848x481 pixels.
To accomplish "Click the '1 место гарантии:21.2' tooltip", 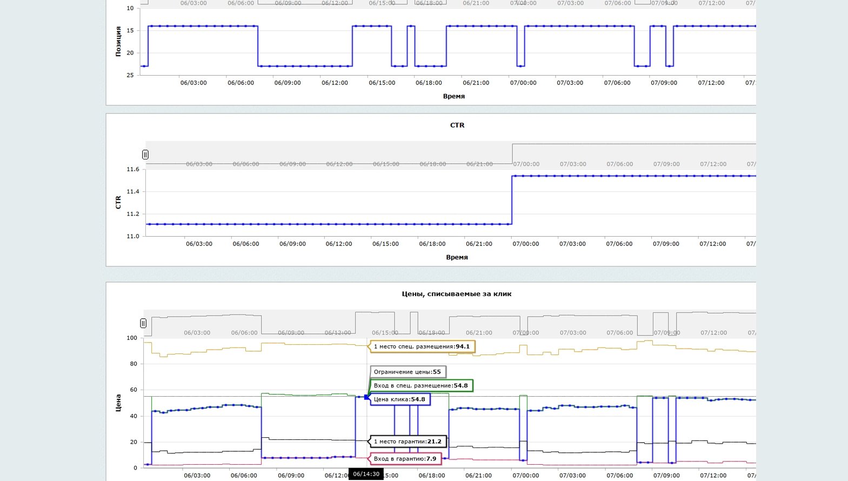I will tap(408, 442).
